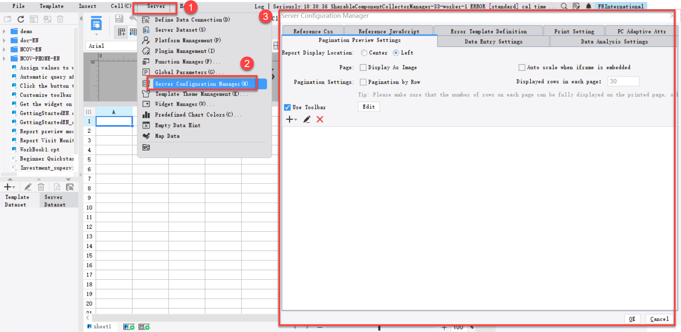Image resolution: width=681 pixels, height=332 pixels.
Task: Click the Edit toolbar button
Action: 369,107
